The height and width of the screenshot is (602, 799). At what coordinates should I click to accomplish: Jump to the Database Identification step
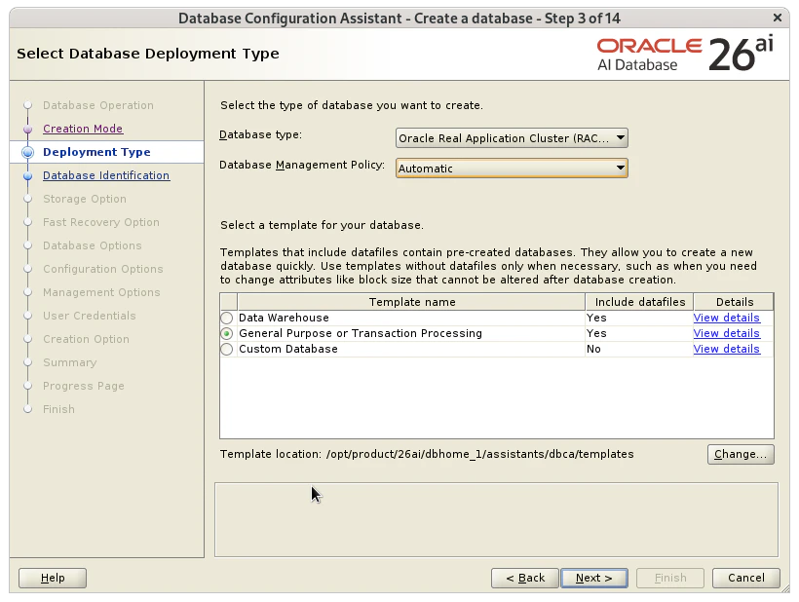(x=106, y=175)
